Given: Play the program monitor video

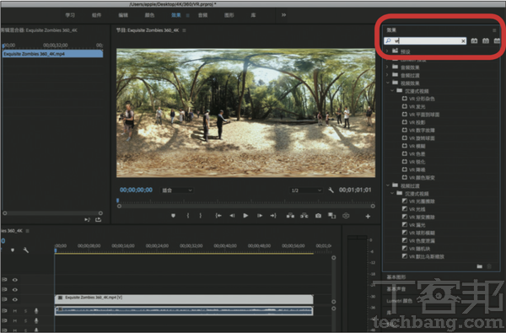Looking at the screenshot, I should 245,216.
